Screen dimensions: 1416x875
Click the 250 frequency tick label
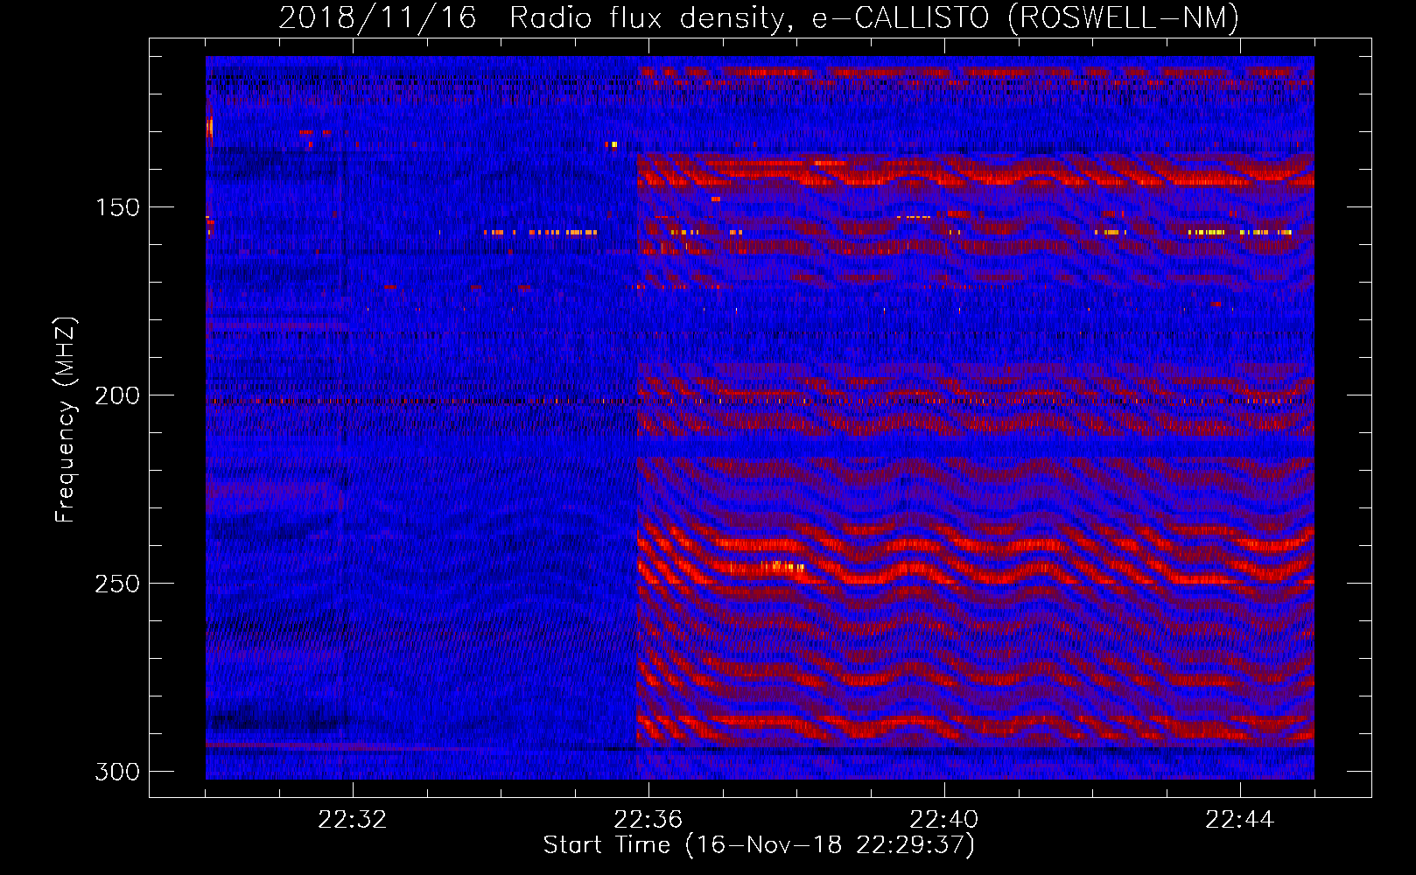point(116,584)
